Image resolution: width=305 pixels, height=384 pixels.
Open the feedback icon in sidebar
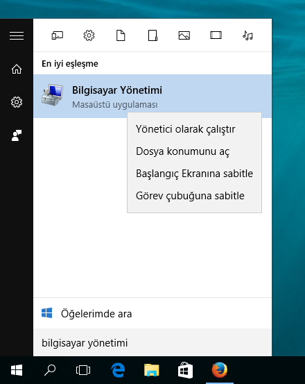(17, 135)
